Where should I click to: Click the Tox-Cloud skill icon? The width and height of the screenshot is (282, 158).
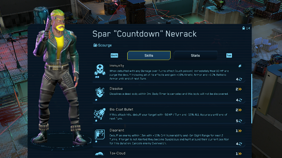[99, 154]
